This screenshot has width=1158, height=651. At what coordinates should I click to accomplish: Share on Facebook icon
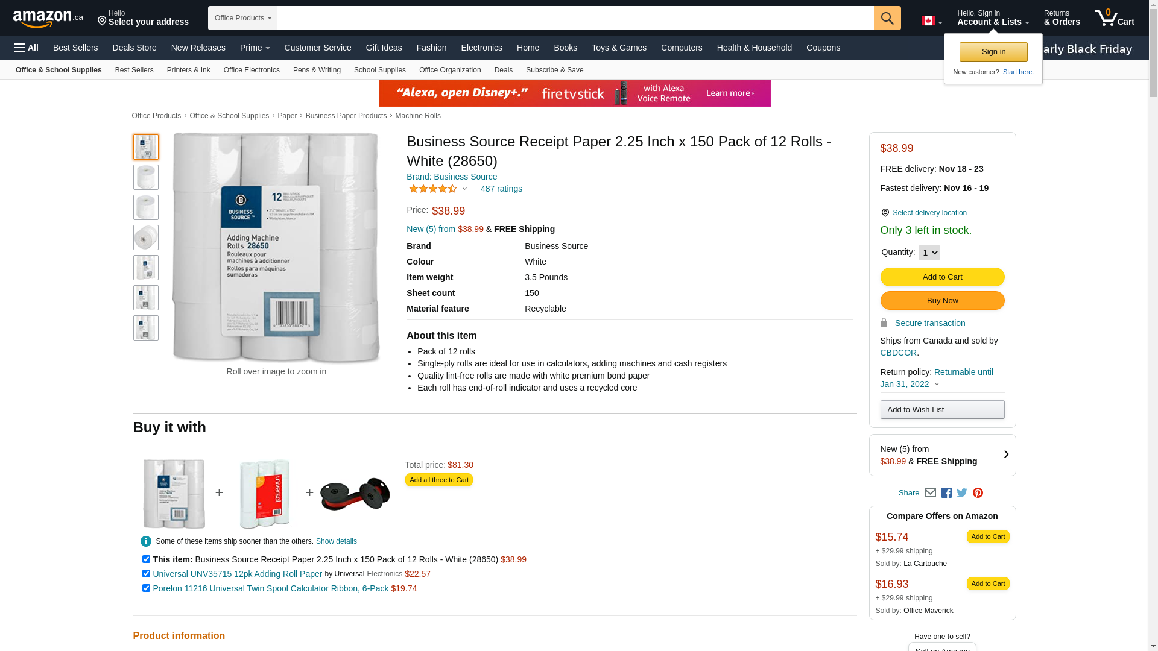pos(946,492)
